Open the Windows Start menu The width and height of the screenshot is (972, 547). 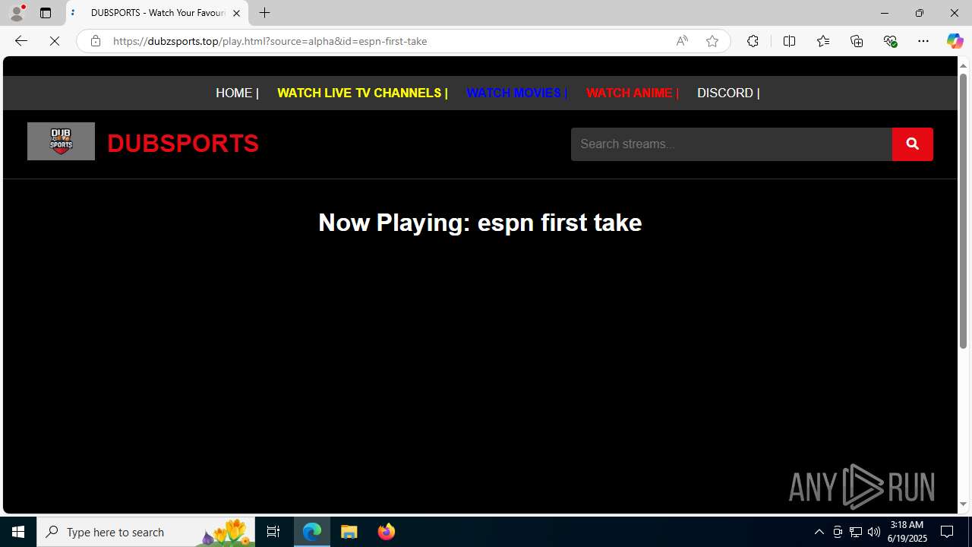[18, 532]
